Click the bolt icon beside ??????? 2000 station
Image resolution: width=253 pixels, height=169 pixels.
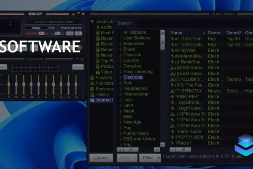[x=172, y=137]
